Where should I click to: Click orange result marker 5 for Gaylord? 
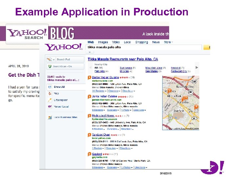click(x=89, y=154)
